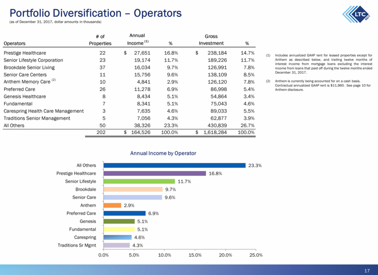The height and width of the screenshot is (275, 378).
Task: Click the total gross investment "1,618,284"
Action: pyautogui.click(x=215, y=132)
